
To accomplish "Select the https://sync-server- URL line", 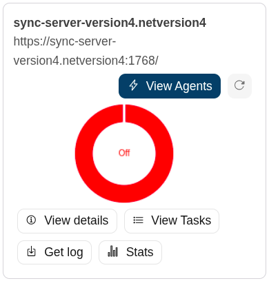I will (65, 41).
